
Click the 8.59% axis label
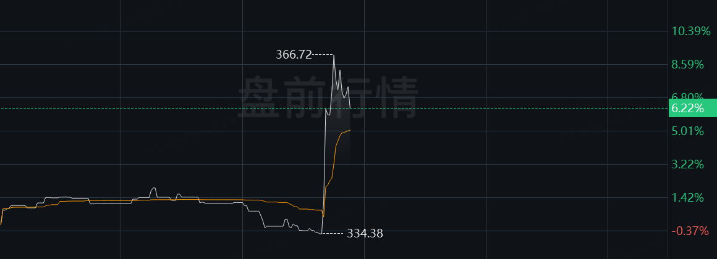687,65
